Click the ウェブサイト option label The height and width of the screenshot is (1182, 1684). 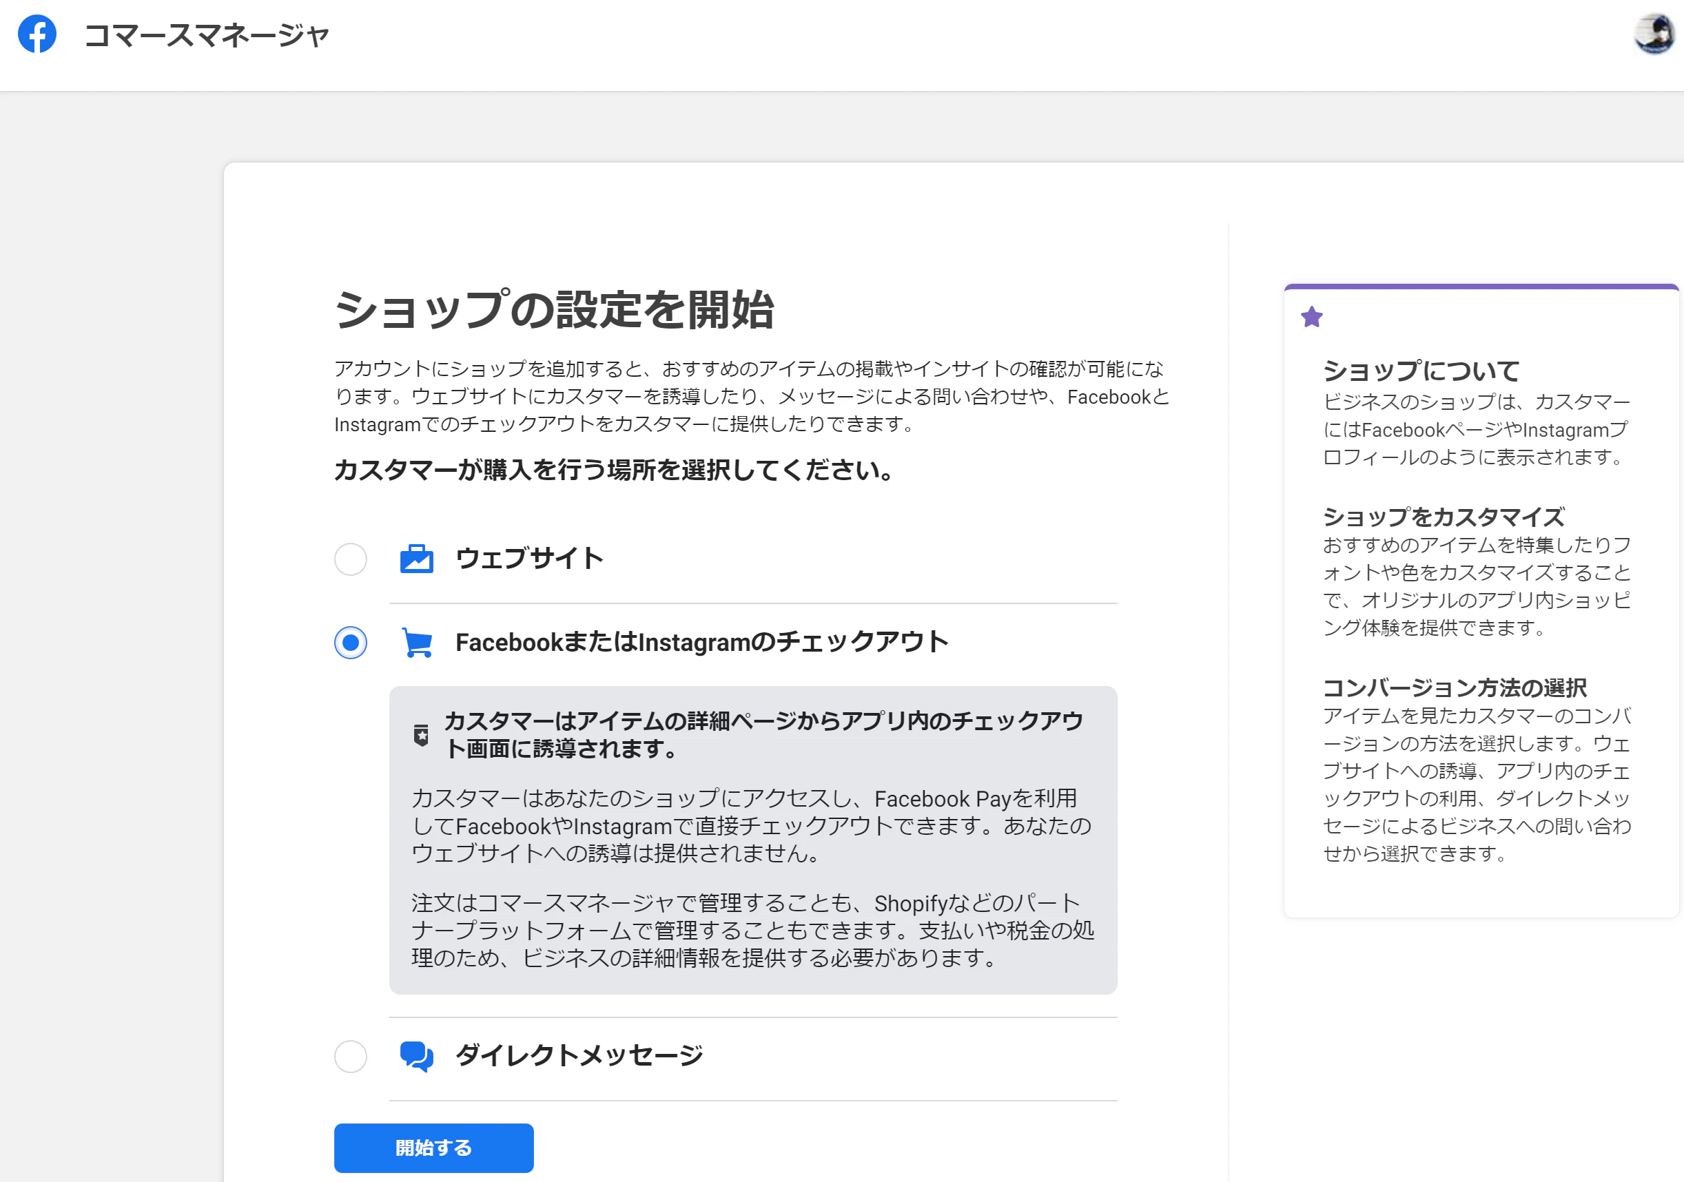coord(530,559)
